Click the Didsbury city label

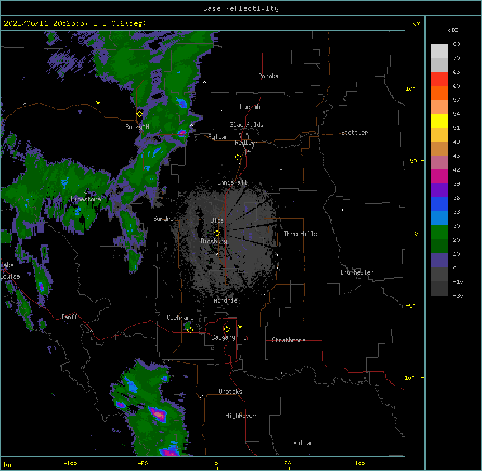click(214, 241)
